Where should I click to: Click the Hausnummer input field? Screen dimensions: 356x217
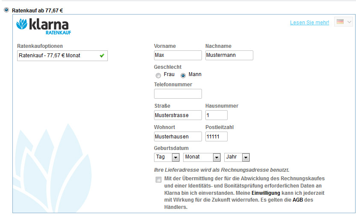(x=216, y=115)
